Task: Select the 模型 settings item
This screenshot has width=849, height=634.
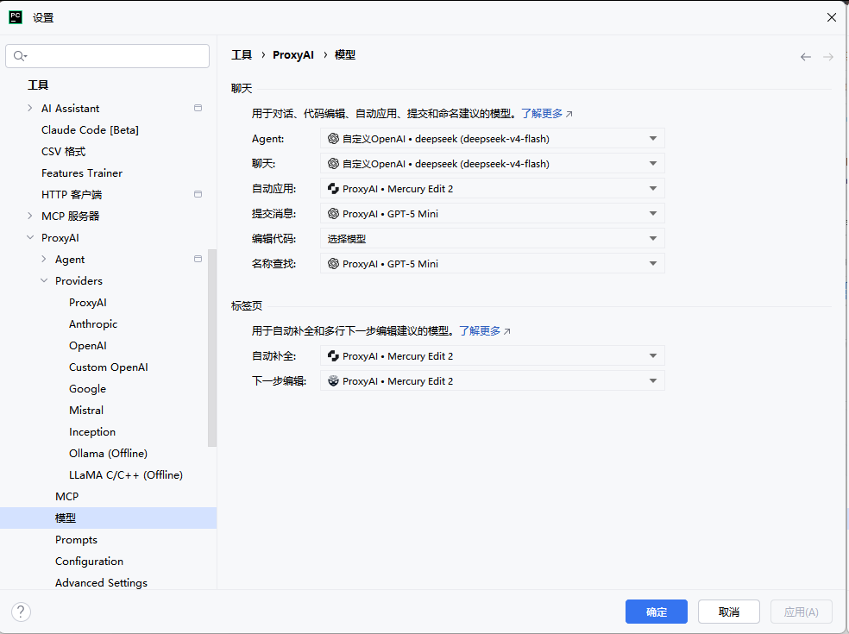Action: tap(109, 518)
